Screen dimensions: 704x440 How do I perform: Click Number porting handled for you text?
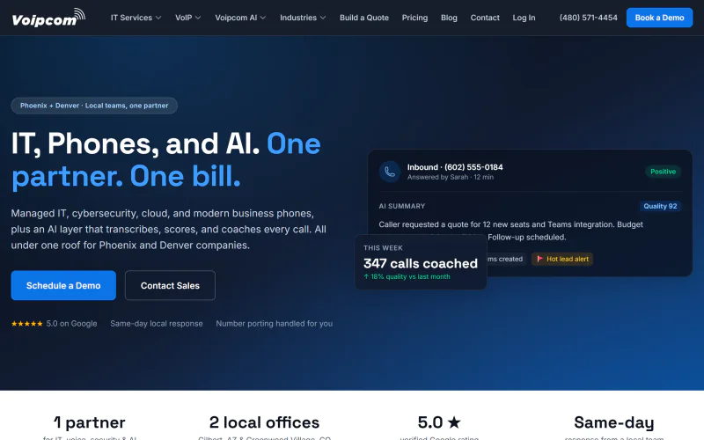275,324
